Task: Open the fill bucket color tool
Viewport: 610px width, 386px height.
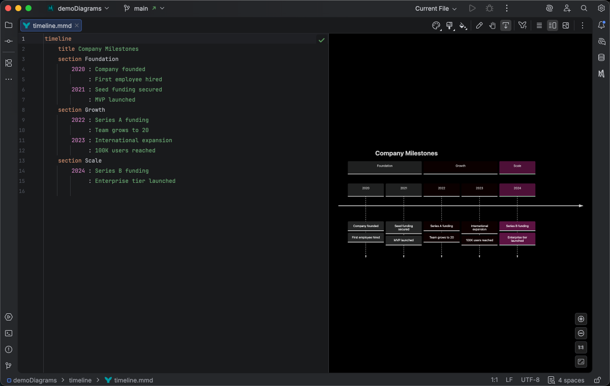Action: (x=463, y=25)
